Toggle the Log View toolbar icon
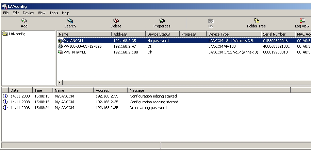Image resolution: width=311 pixels, height=152 pixels. (302, 21)
